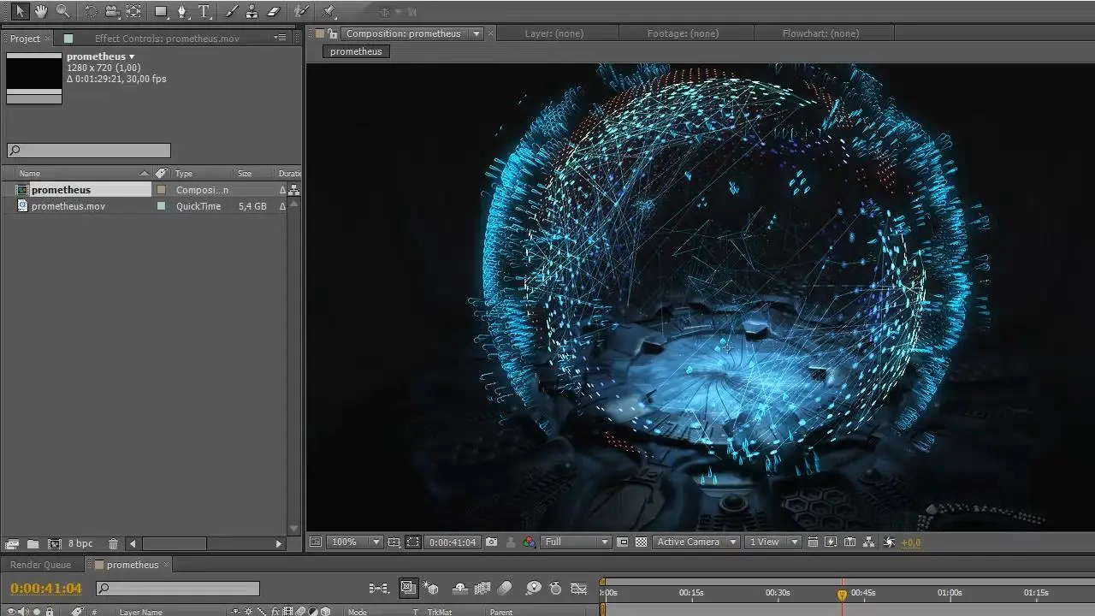The height and width of the screenshot is (616, 1095).
Task: Toggle Region of Interest in viewer
Action: click(623, 542)
